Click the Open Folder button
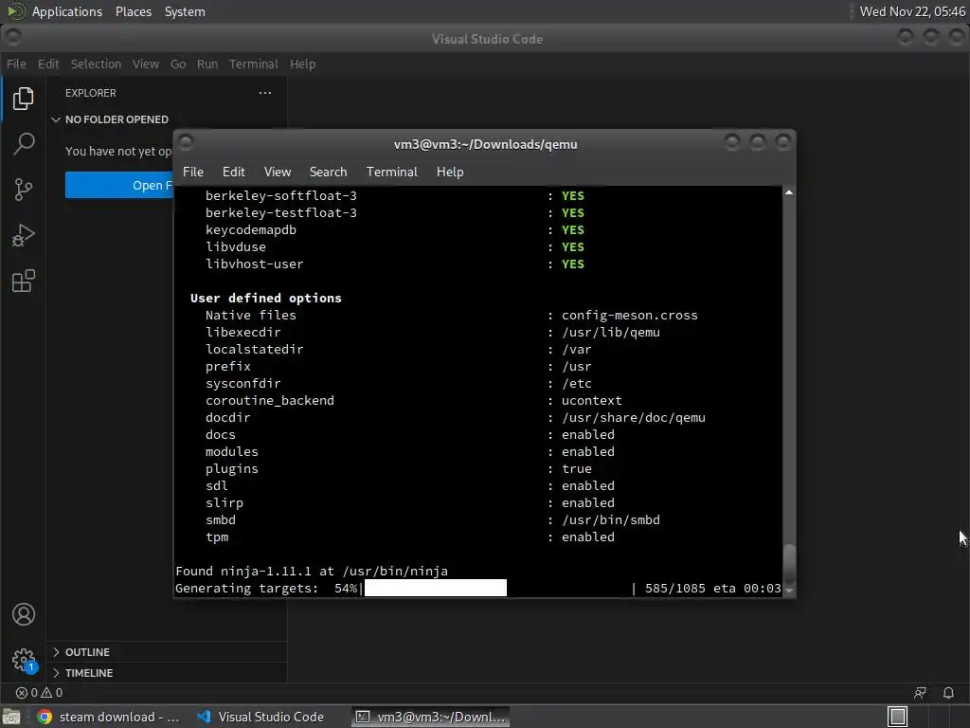Viewport: 970px width, 728px height. point(118,185)
